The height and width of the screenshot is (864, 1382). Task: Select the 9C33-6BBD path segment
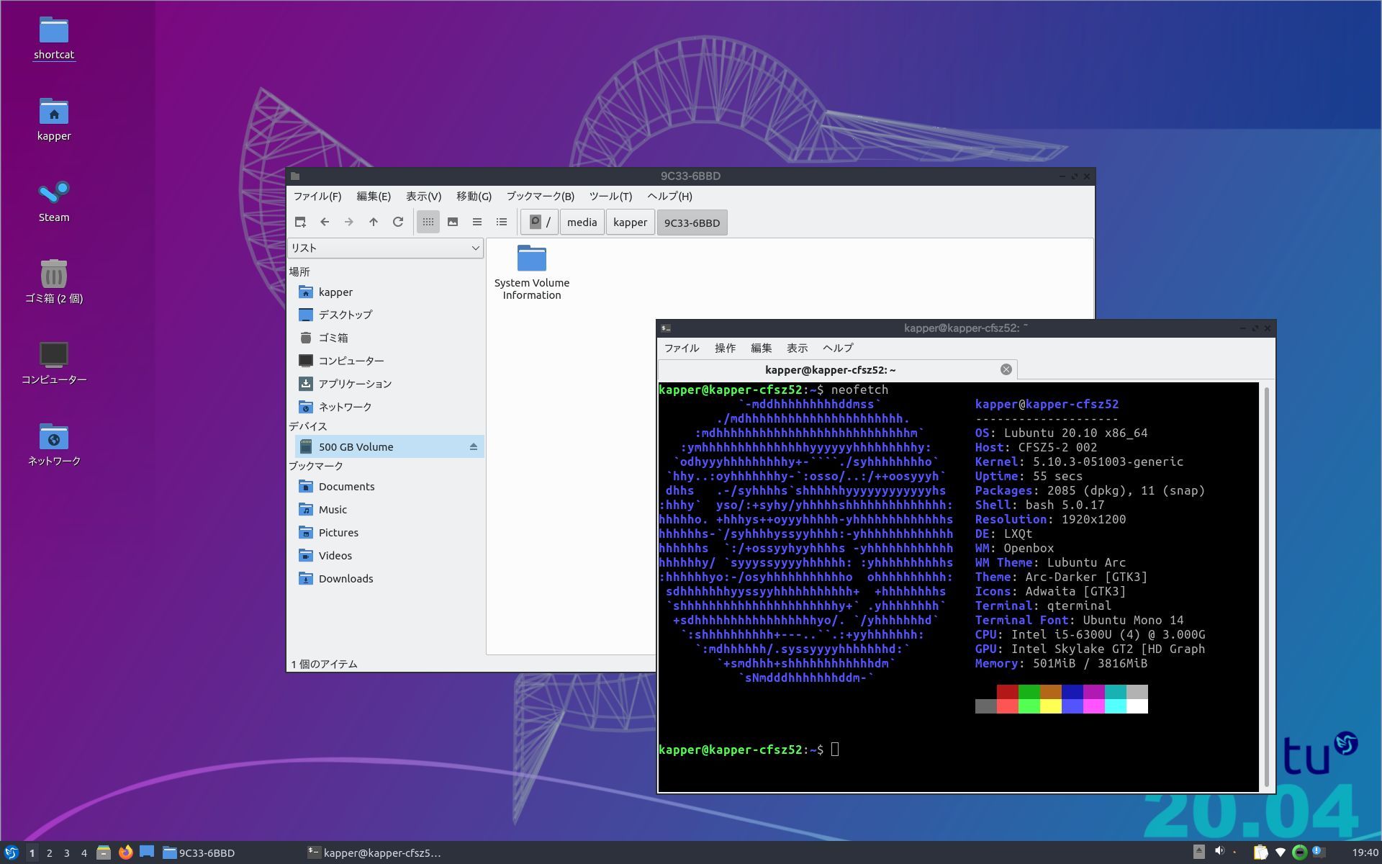pos(692,222)
